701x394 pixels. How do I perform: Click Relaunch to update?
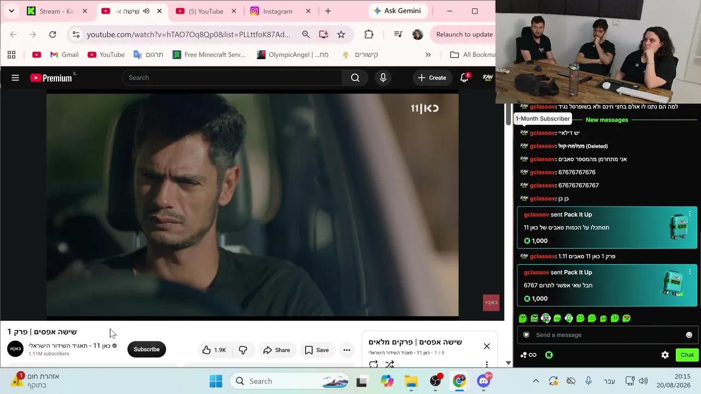(x=463, y=34)
